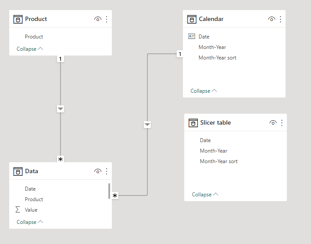Viewport: 311px width, 244px height.
Task: Toggle visibility of the Data table
Action: click(97, 171)
